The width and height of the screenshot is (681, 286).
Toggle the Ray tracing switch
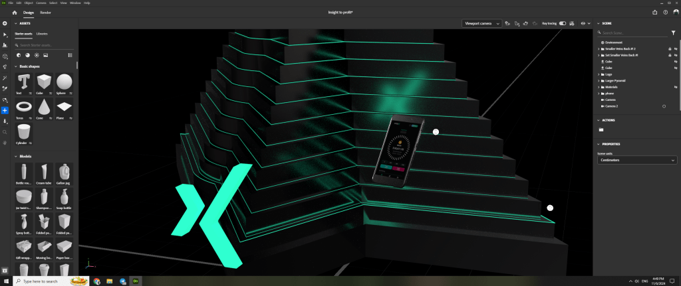pyautogui.click(x=563, y=23)
